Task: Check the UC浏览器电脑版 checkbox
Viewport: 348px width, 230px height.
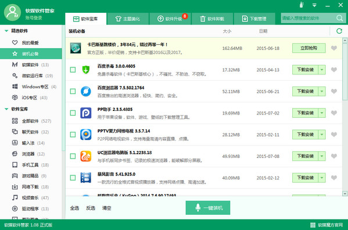Action: [x=73, y=156]
